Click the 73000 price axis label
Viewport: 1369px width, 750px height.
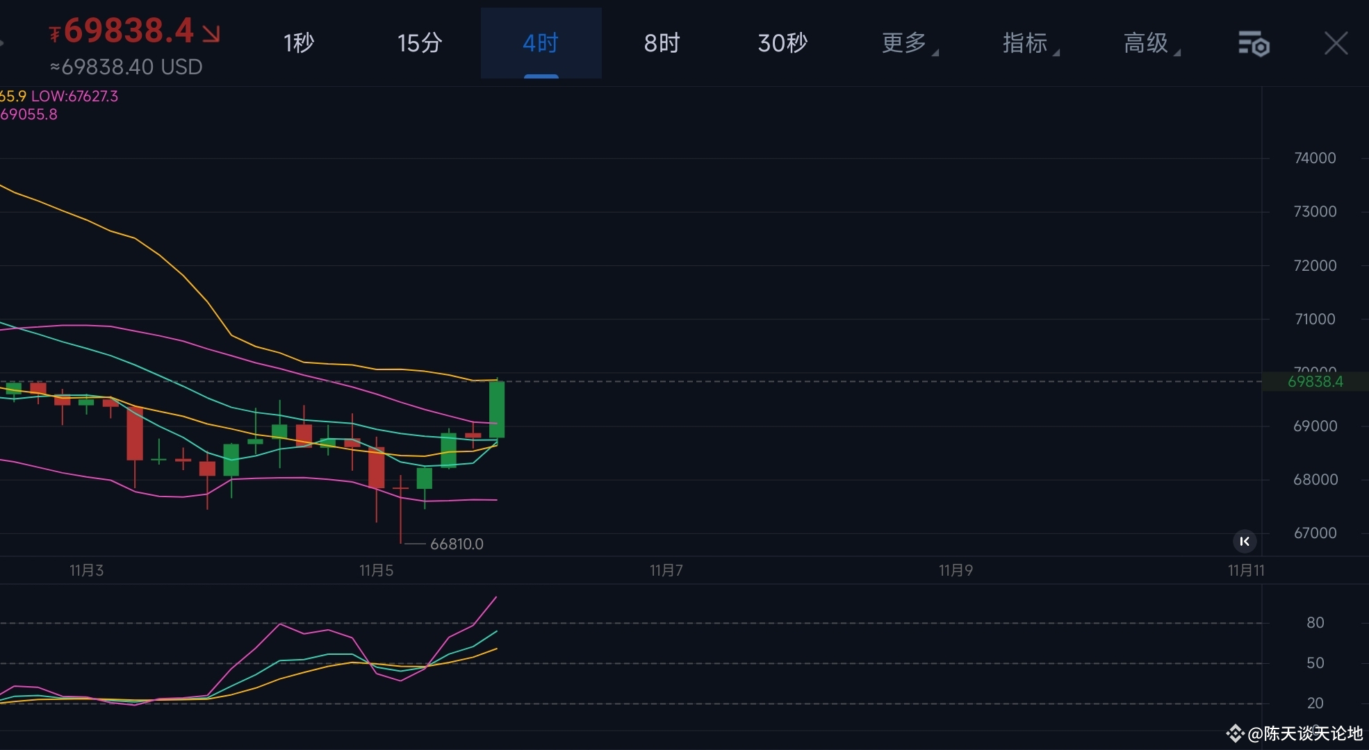[x=1315, y=212]
